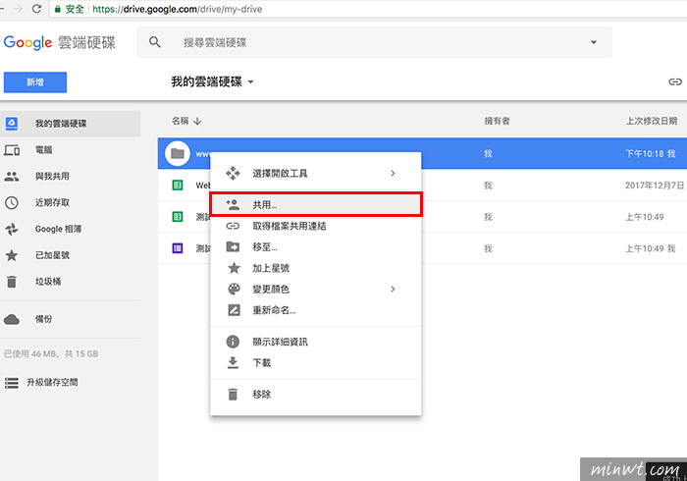Click the 擁有者 column header

[x=497, y=121]
